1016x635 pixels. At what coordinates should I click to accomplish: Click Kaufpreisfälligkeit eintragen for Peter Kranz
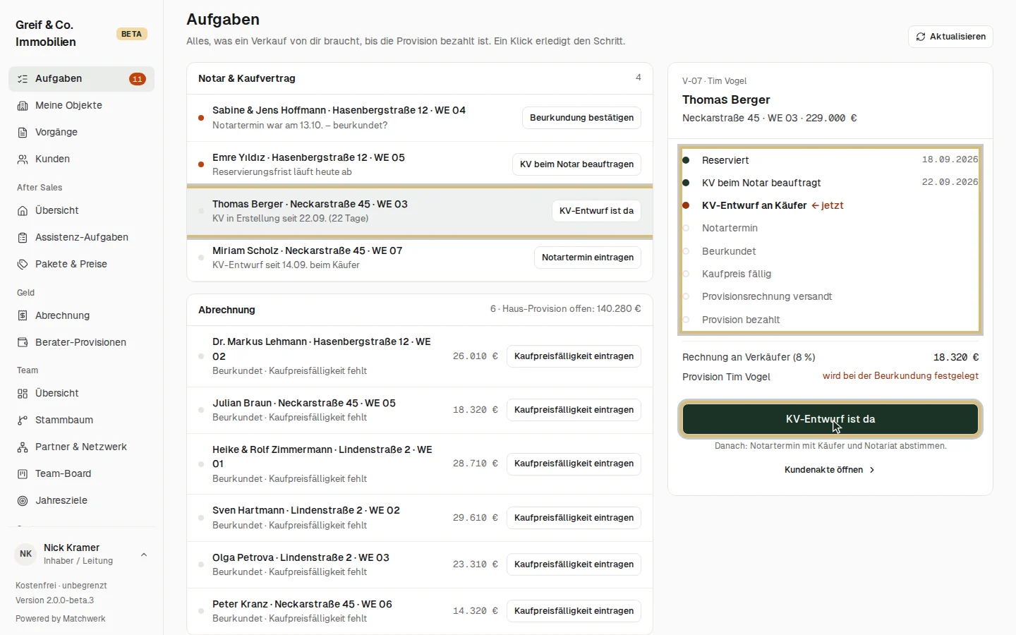pyautogui.click(x=574, y=611)
